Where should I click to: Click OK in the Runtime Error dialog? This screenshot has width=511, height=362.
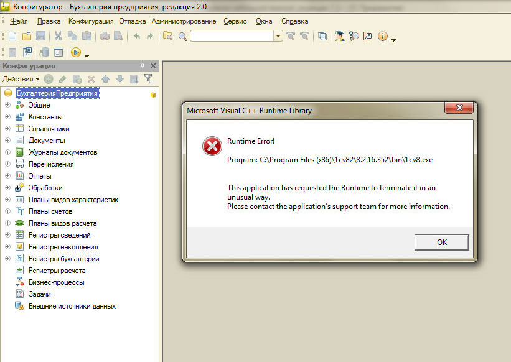[441, 242]
